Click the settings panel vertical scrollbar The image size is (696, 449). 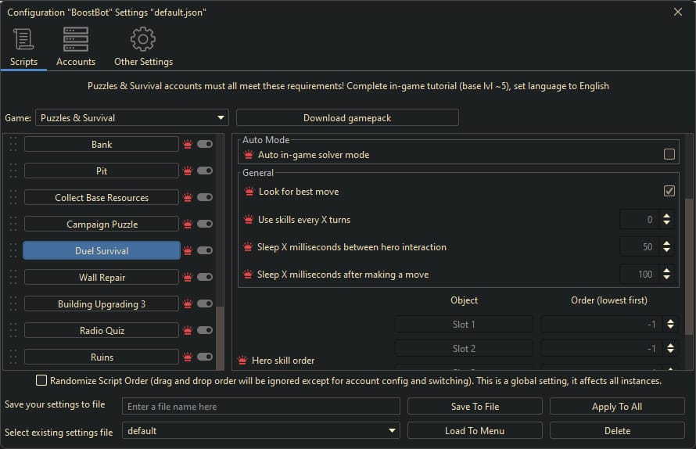tap(688, 266)
